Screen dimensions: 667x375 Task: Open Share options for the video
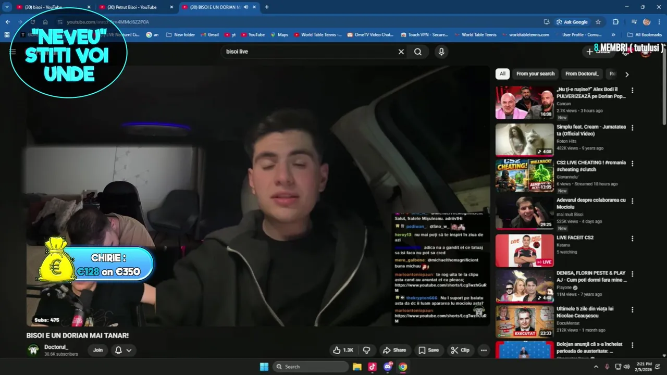[394, 350]
